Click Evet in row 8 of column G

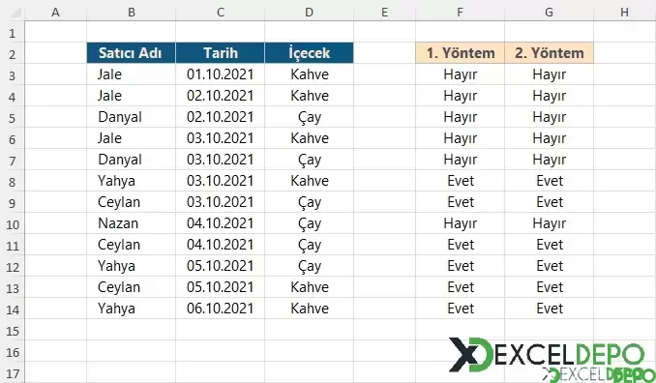(549, 181)
